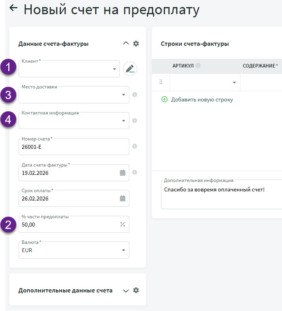Open the Артикул dropdown in first row

[234, 82]
